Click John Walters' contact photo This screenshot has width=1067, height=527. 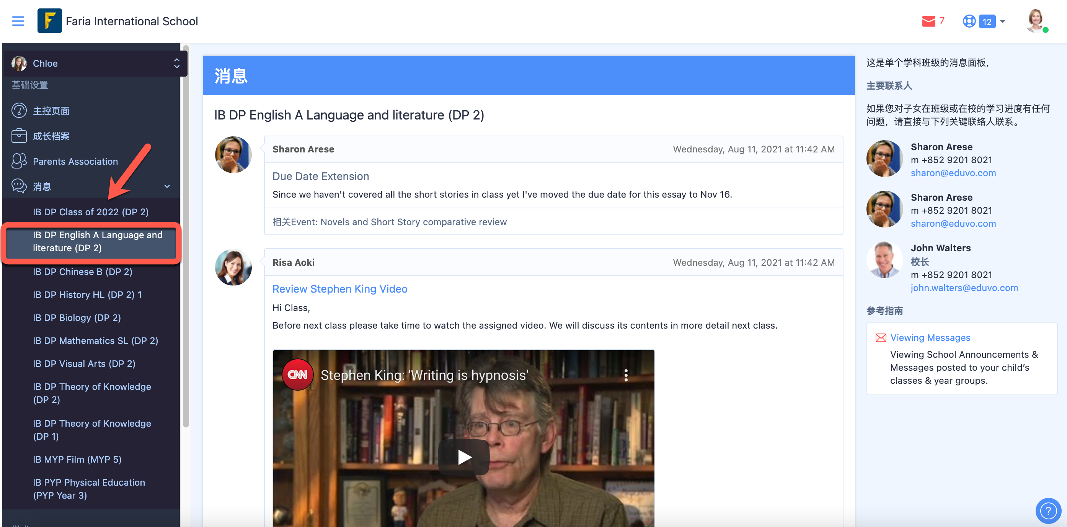[884, 260]
